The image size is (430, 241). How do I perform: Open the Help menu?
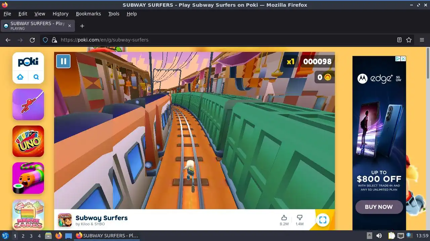tap(132, 14)
